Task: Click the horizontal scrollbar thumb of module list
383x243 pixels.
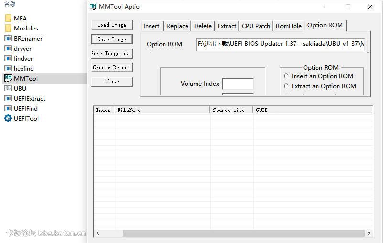Action: 244,233
